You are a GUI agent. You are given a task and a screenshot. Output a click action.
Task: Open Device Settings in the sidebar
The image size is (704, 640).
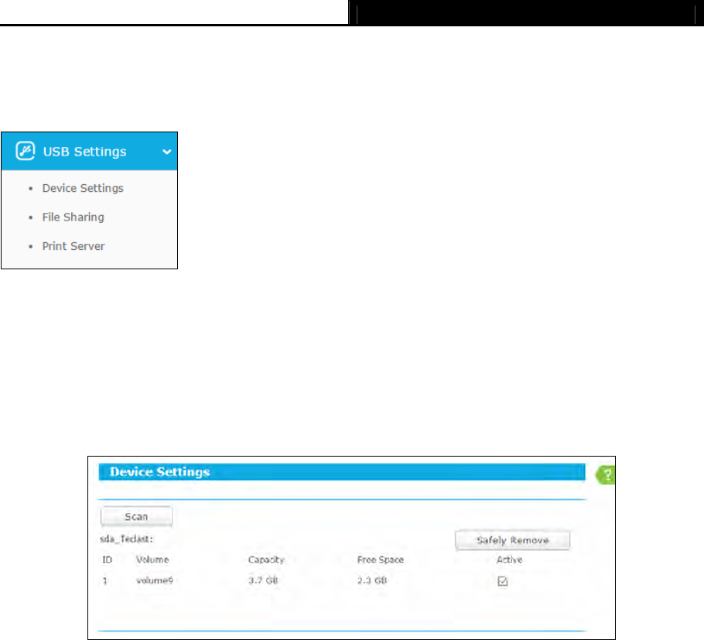tap(83, 188)
